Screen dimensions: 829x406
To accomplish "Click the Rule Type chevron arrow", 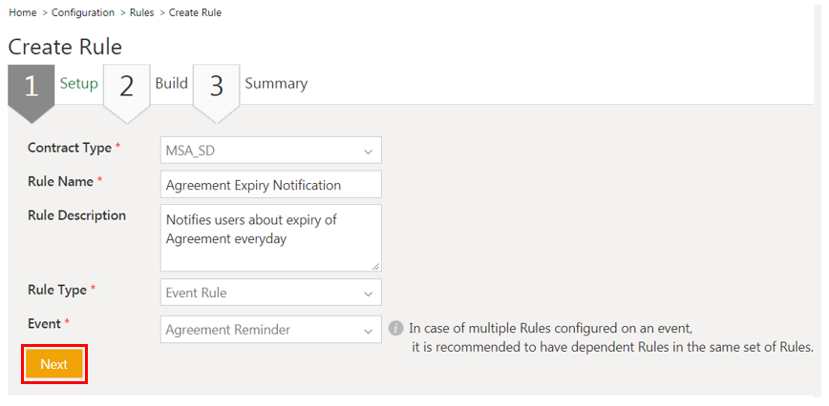I will (368, 293).
